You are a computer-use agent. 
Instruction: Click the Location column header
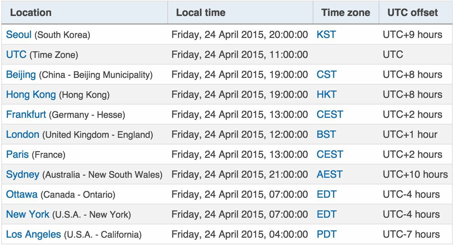[x=31, y=13]
